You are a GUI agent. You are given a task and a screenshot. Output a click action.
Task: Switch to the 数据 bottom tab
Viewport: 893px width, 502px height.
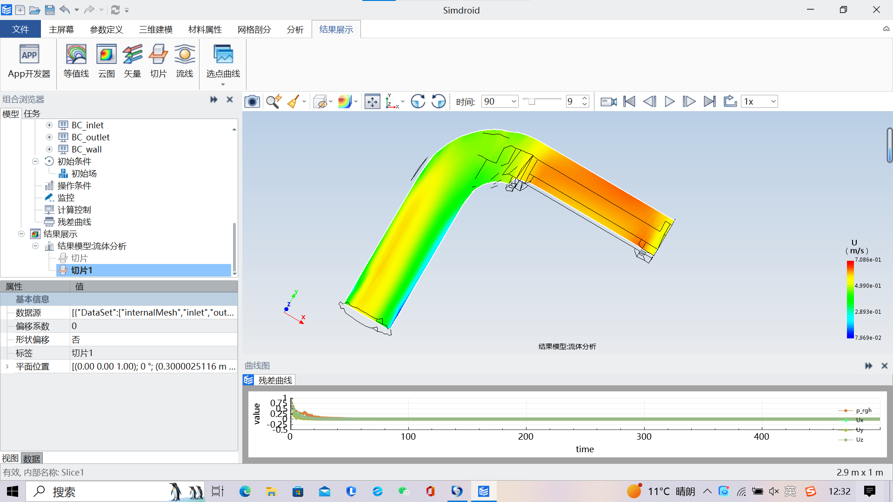tap(32, 459)
